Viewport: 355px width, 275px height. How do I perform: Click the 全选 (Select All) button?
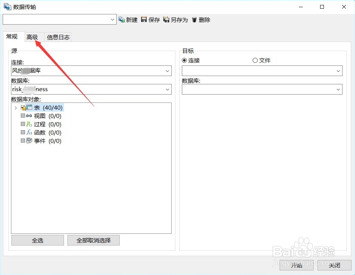click(38, 240)
